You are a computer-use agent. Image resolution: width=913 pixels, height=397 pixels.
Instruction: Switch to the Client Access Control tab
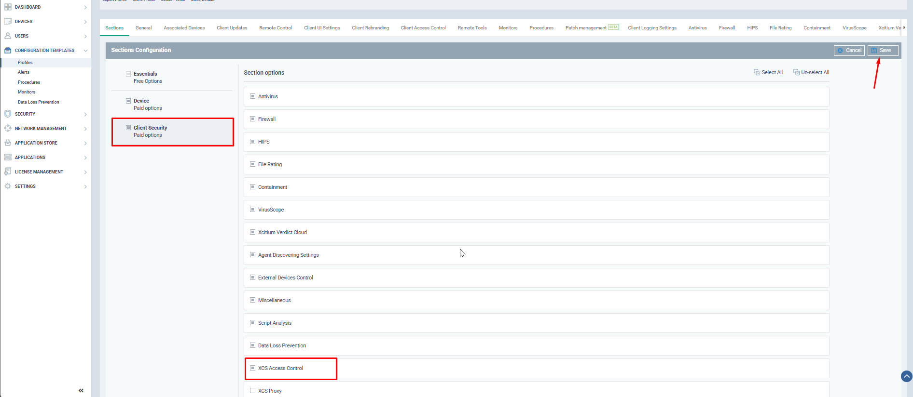[423, 28]
